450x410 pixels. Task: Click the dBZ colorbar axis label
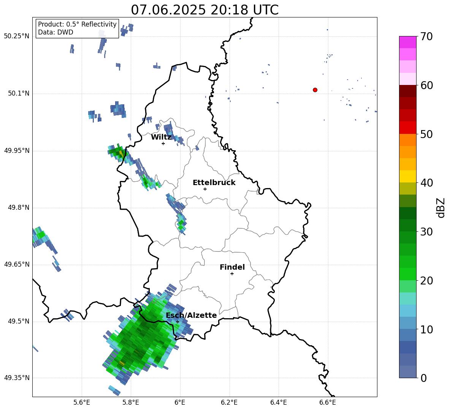point(441,207)
